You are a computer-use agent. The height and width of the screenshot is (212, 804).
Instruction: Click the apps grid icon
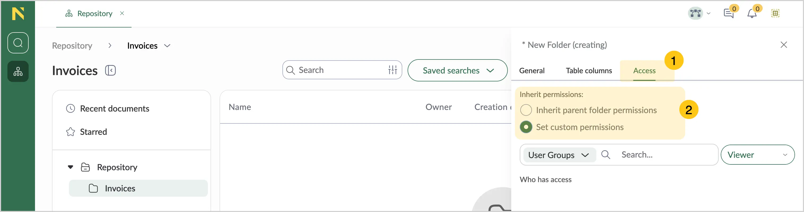(x=775, y=13)
